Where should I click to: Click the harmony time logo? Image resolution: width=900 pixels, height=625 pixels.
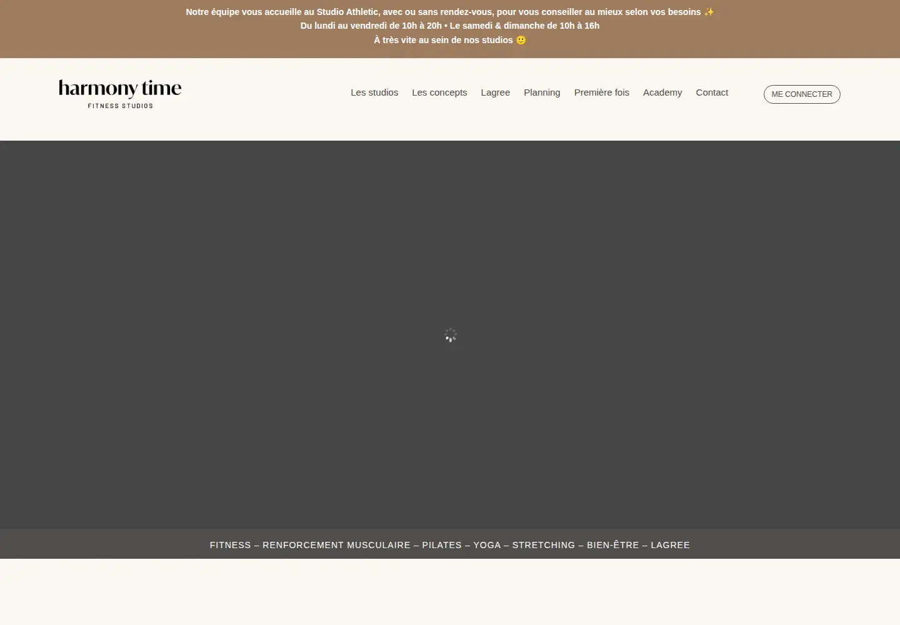coord(120,94)
